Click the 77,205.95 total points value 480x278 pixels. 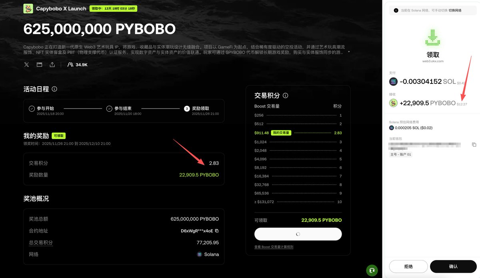(x=207, y=242)
